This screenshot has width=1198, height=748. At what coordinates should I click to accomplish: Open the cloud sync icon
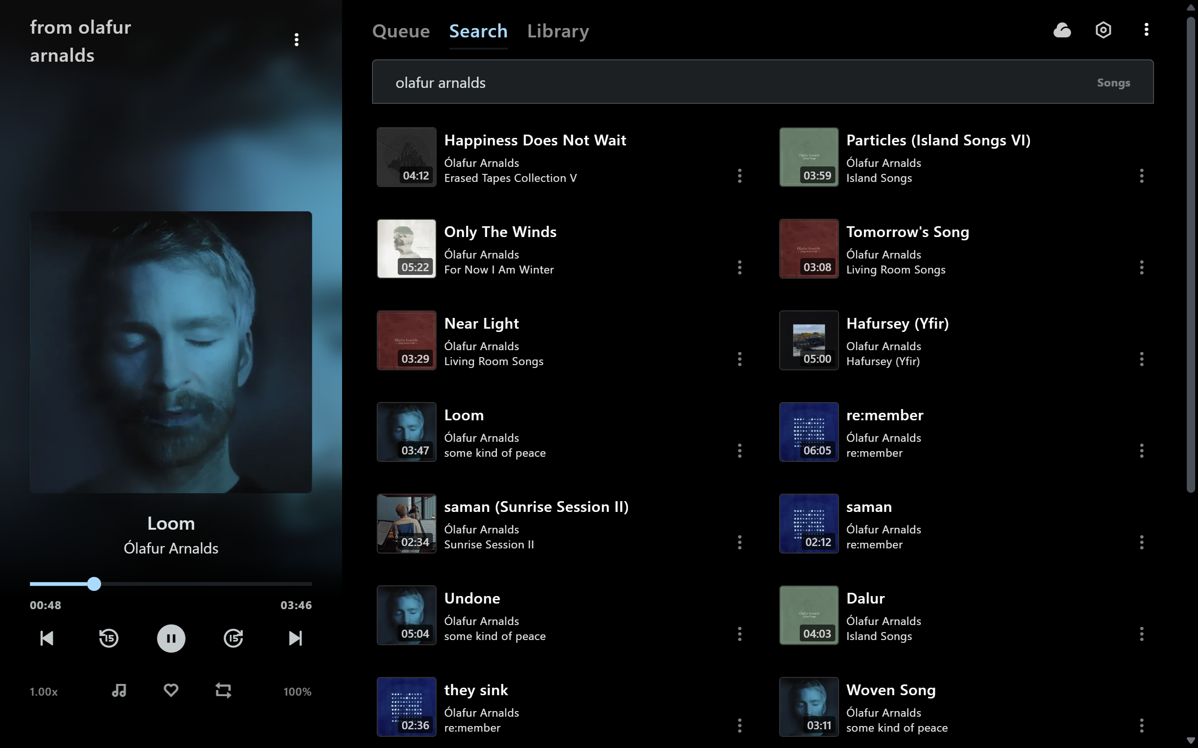tap(1062, 29)
